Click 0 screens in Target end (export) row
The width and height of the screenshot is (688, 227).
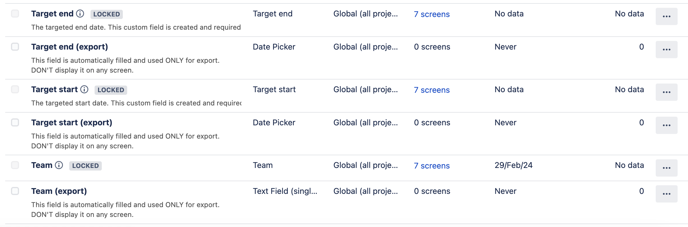click(432, 47)
